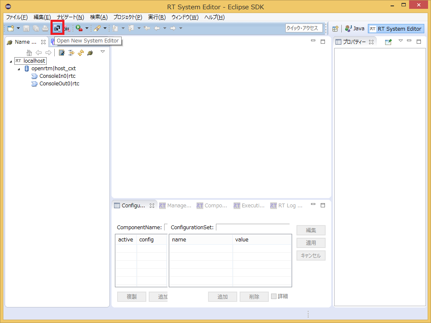
Task: Open the 実行(R) menu
Action: [x=157, y=17]
